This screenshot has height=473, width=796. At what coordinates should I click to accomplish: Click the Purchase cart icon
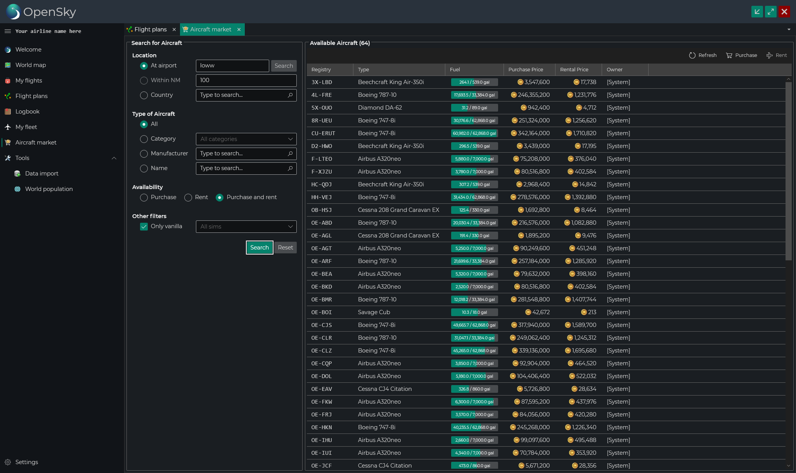click(x=729, y=55)
